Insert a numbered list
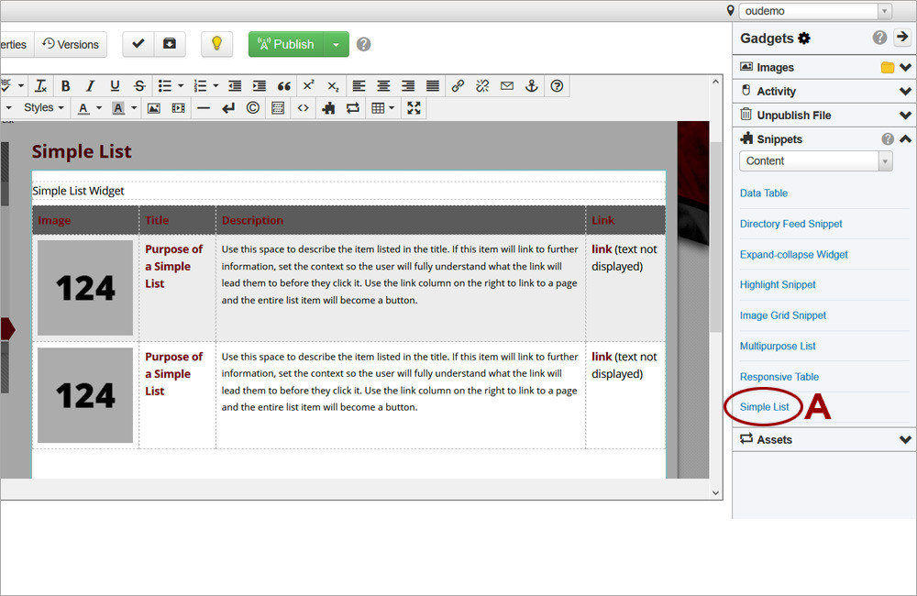The image size is (917, 596). 200,86
